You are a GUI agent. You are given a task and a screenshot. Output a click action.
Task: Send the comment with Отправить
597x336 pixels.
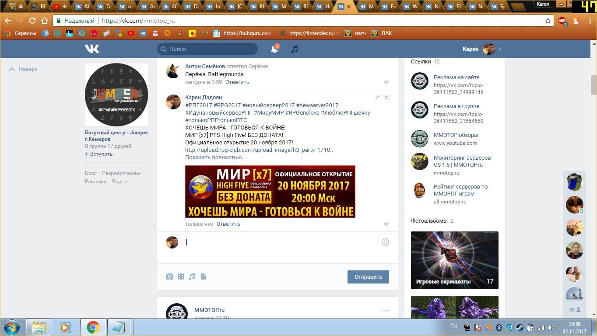coord(368,277)
